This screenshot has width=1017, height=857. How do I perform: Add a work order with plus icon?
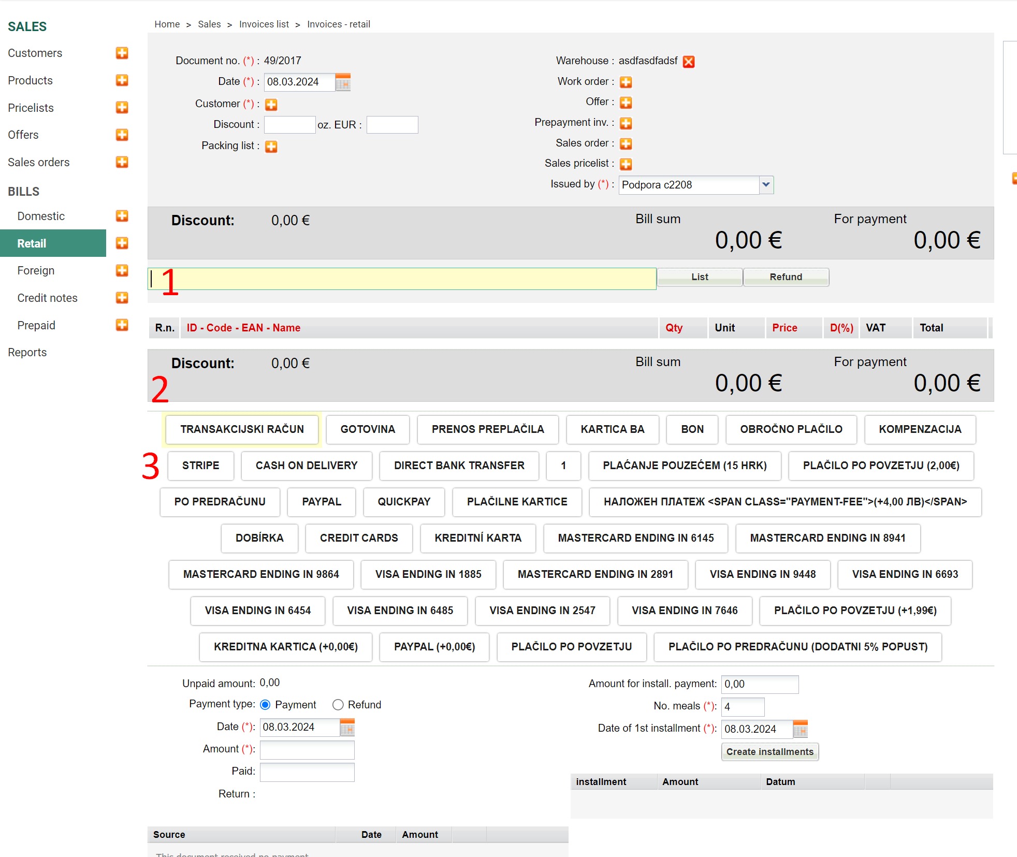coord(626,82)
